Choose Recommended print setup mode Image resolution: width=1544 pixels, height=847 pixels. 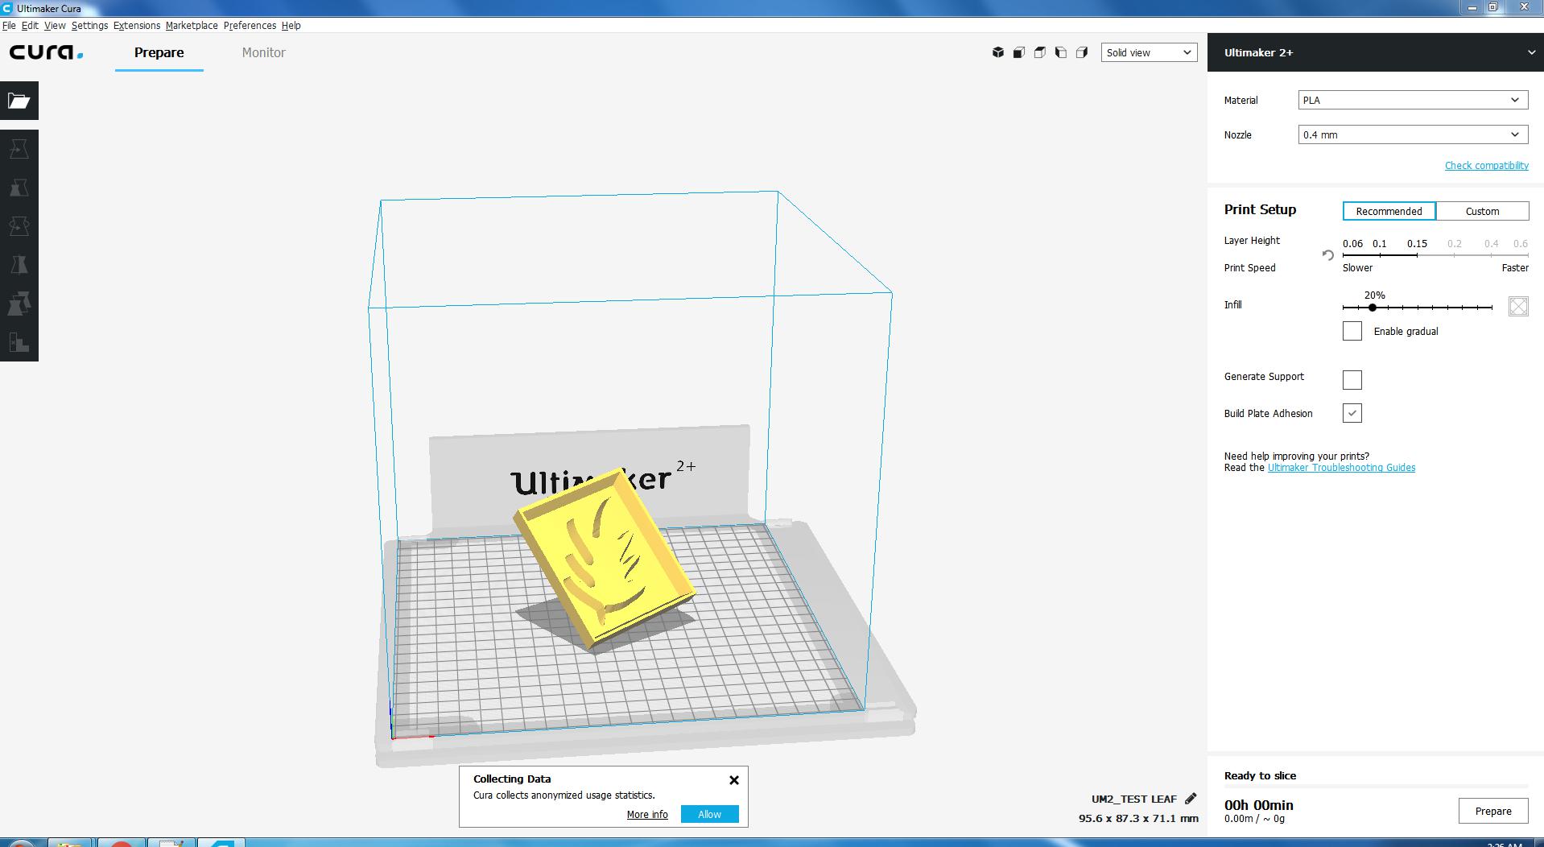1389,211
